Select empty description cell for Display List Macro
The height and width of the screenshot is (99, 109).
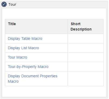[86, 48]
